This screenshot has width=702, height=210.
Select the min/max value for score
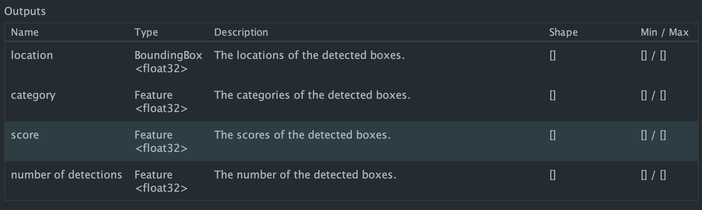[x=653, y=135]
